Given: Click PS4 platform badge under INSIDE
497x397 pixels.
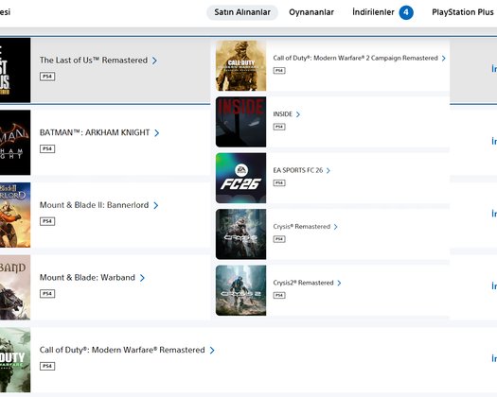Looking at the screenshot, I should [279, 127].
